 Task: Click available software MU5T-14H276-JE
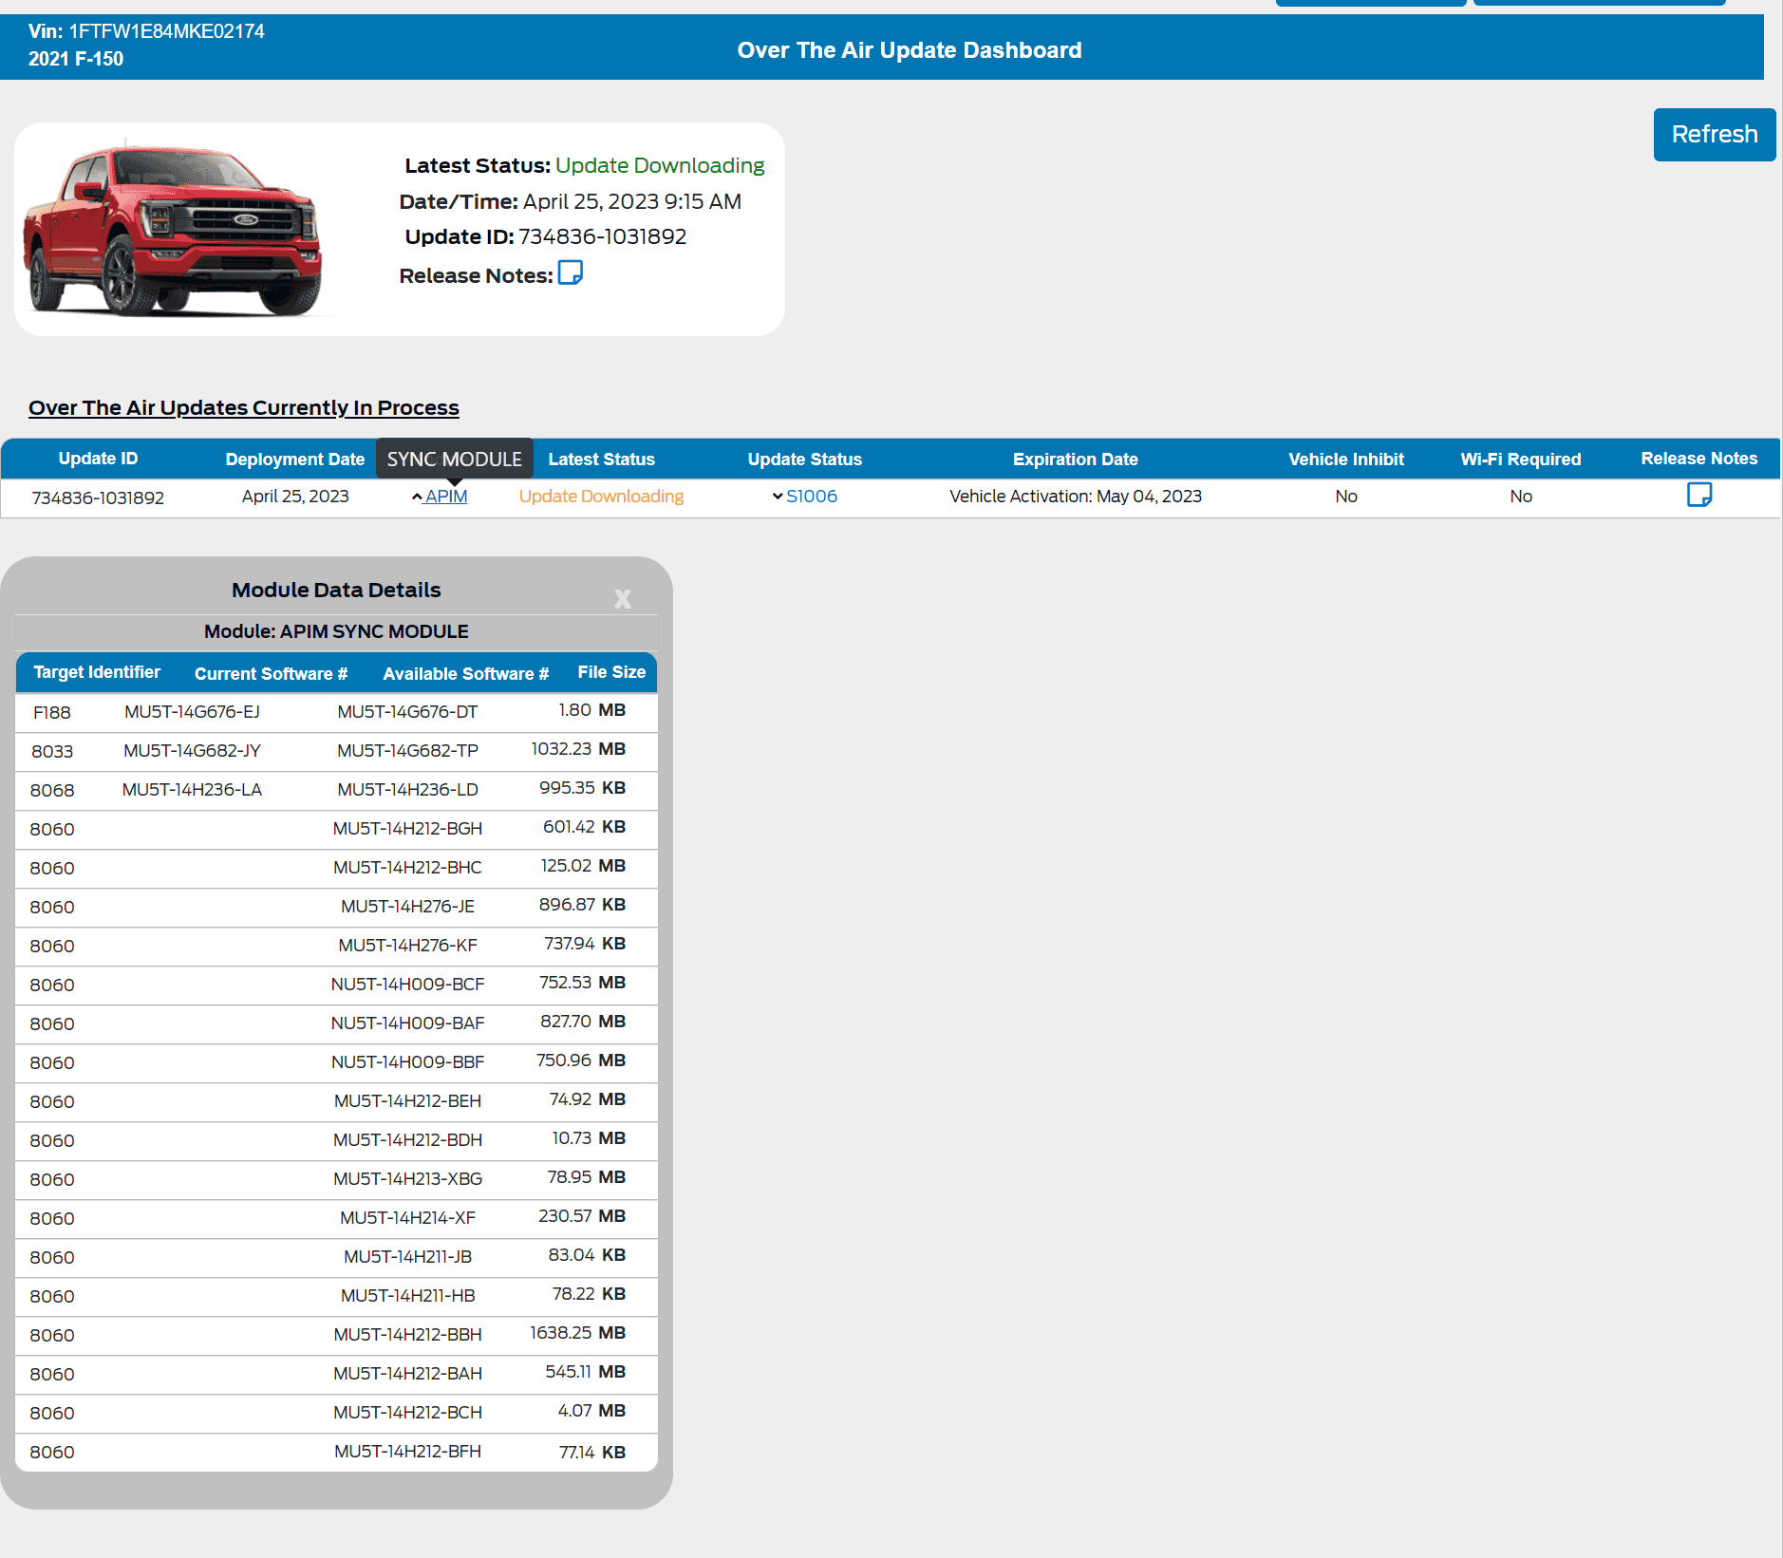point(407,907)
